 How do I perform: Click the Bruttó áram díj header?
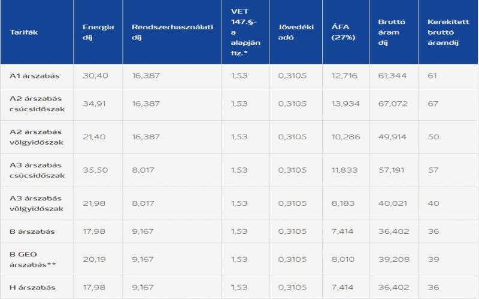click(392, 32)
